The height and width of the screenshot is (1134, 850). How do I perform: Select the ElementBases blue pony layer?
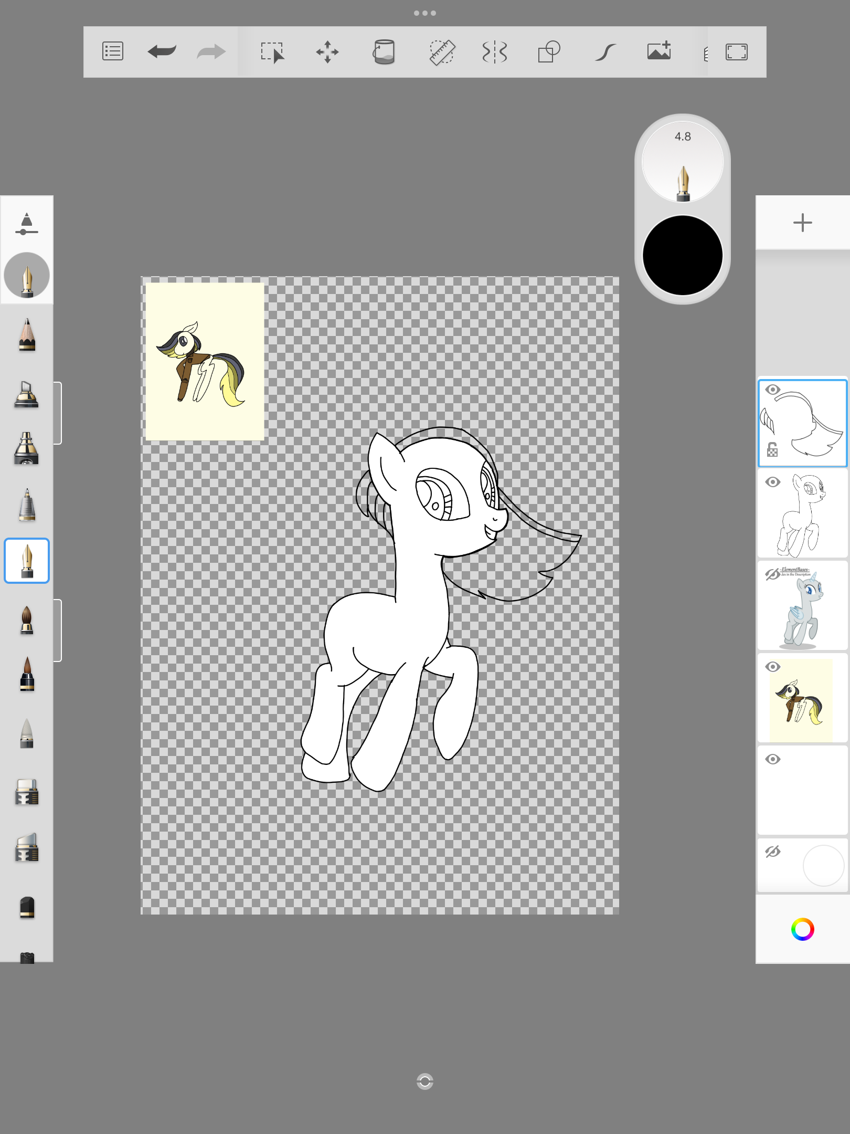pos(803,606)
